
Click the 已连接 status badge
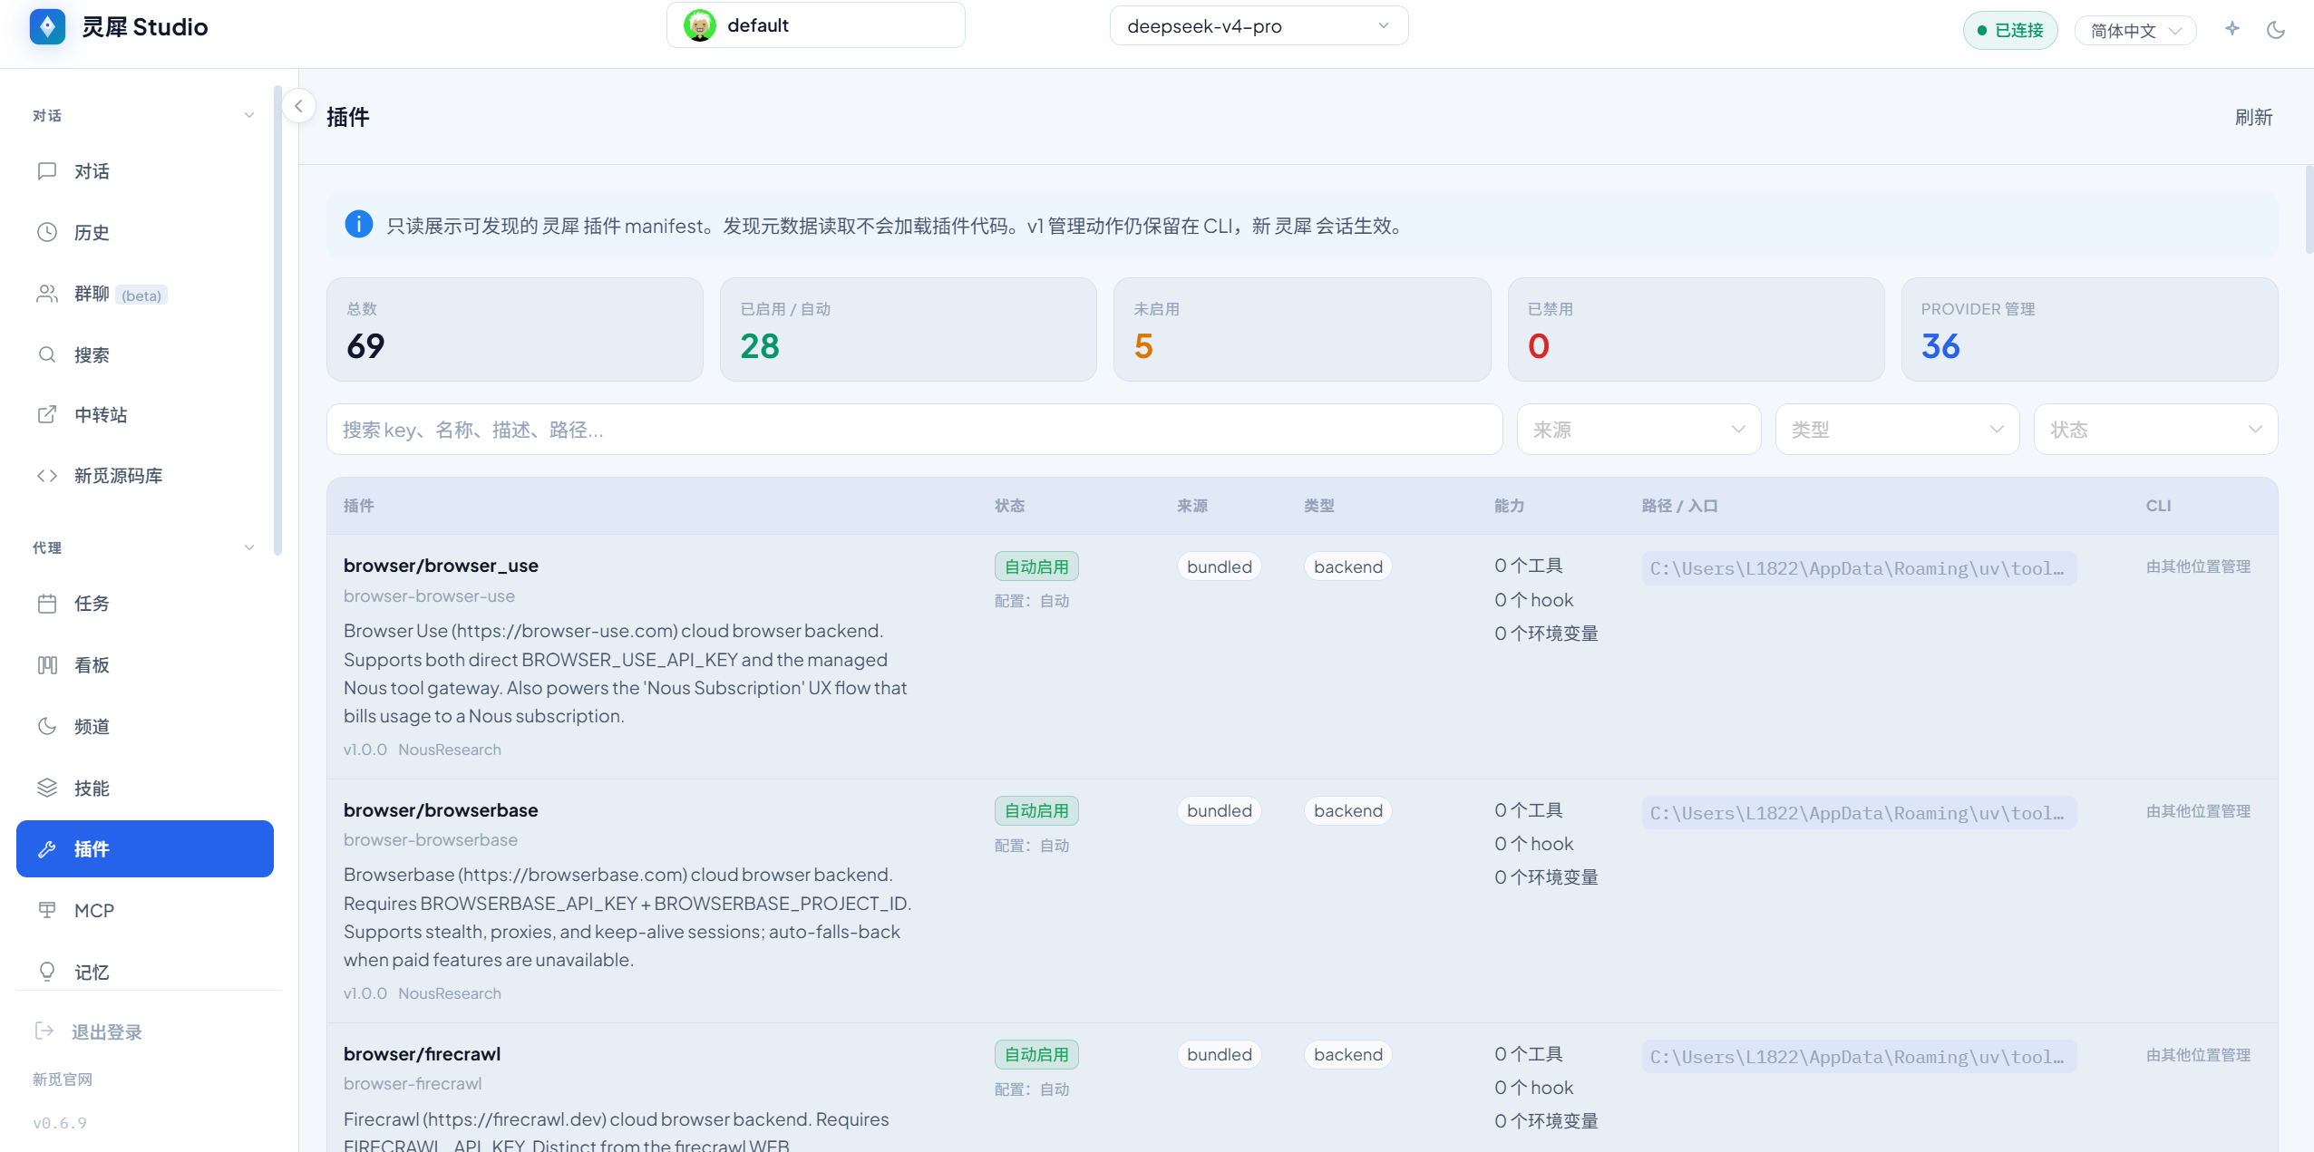pos(2010,31)
